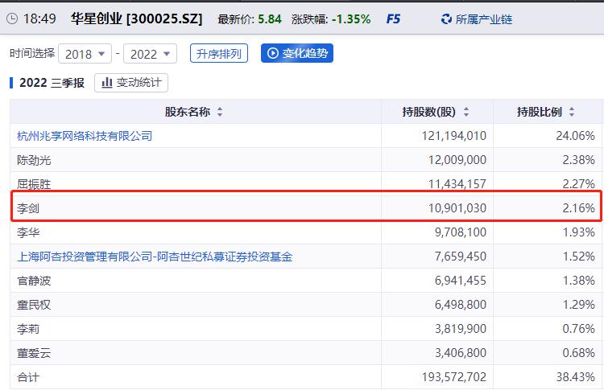The height and width of the screenshot is (390, 604).
Task: Open the 所属产业链 link
Action: [484, 18]
